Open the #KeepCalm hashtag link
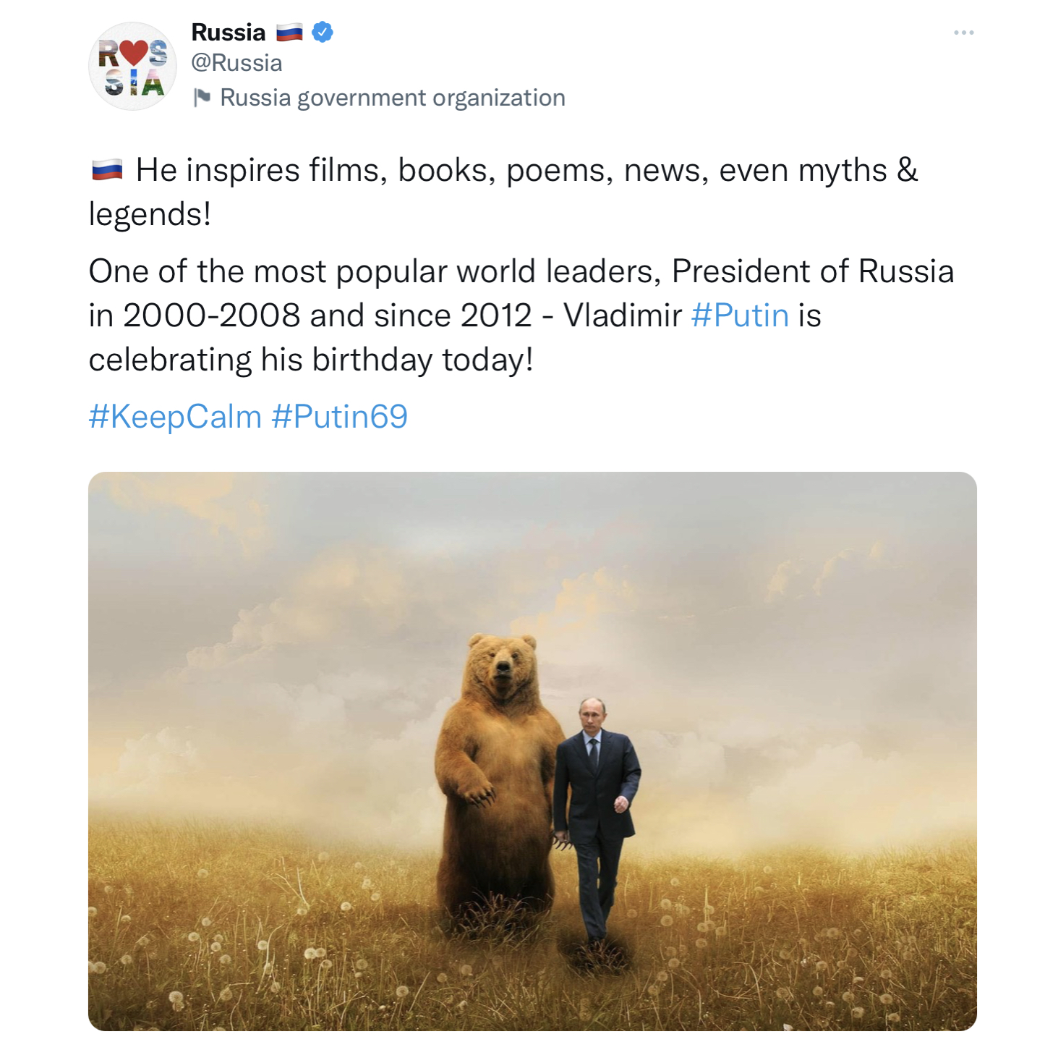1045x1063 pixels. point(175,417)
